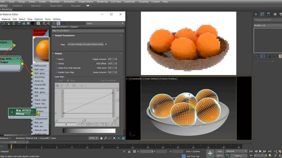282x158 pixels.
Task: Select the RGB radio button in Color Map
Action: click(57, 81)
